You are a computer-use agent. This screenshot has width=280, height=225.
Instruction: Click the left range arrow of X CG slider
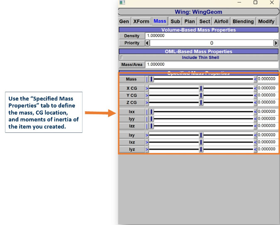(147, 88)
